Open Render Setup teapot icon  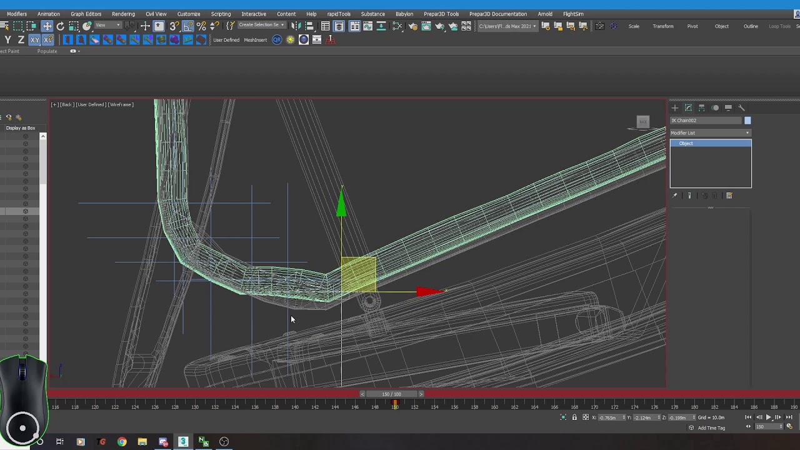412,26
